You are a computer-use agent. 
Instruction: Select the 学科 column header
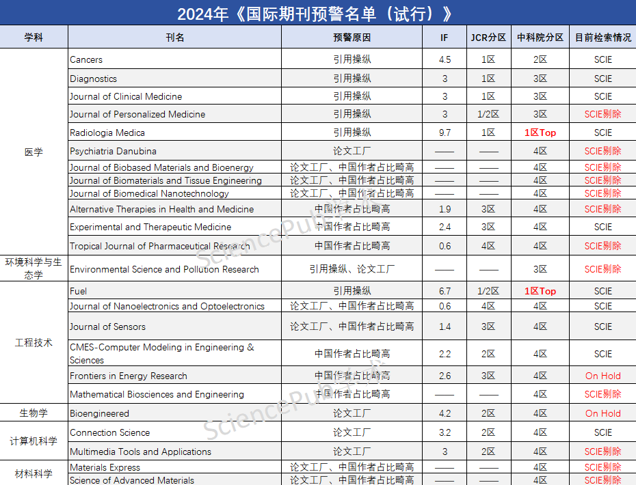click(34, 38)
